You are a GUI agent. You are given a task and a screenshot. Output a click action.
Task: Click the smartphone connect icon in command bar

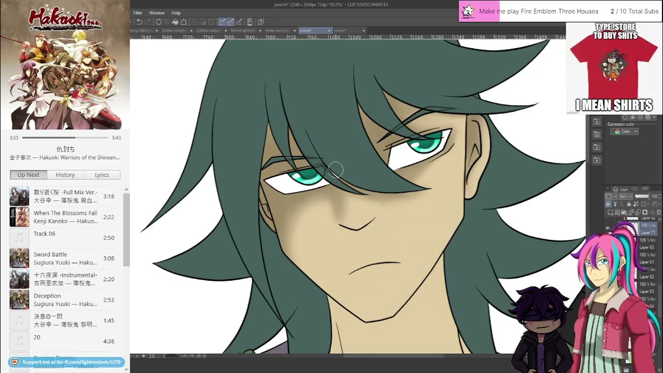tap(250, 22)
